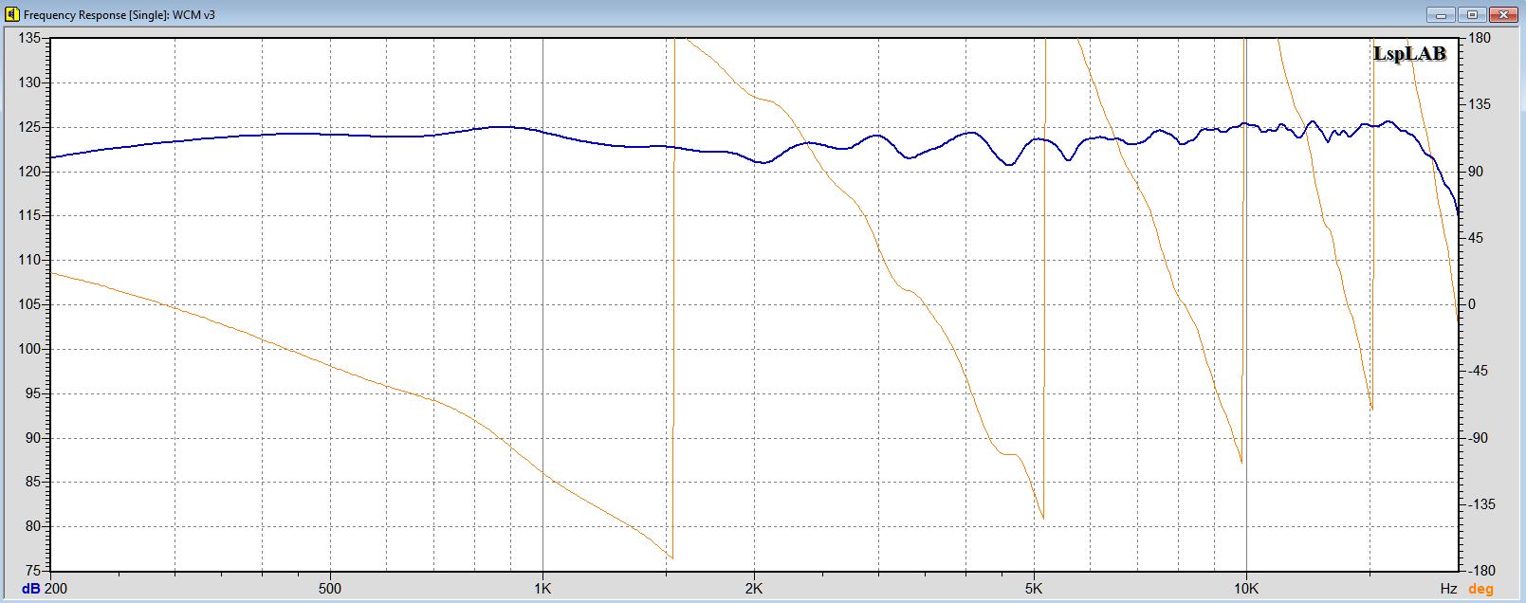Viewport: 1526px width, 603px height.
Task: Minimize the Frequency Response window
Action: 1441,14
